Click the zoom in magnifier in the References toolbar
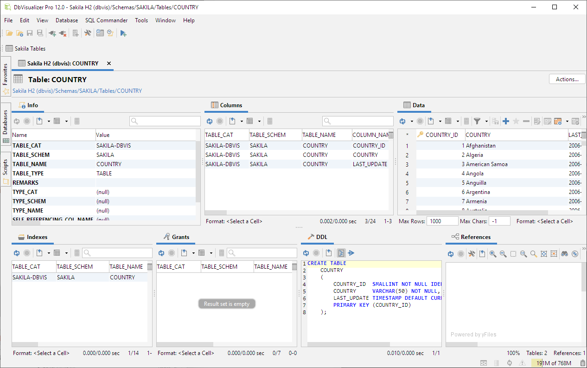 click(492, 253)
